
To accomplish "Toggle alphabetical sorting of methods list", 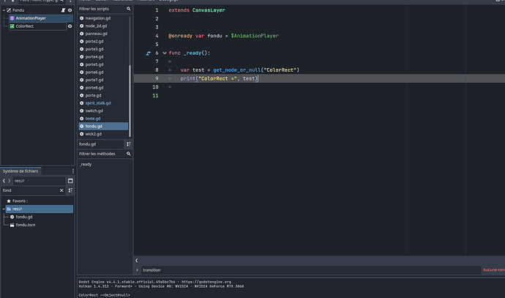I will (129, 144).
